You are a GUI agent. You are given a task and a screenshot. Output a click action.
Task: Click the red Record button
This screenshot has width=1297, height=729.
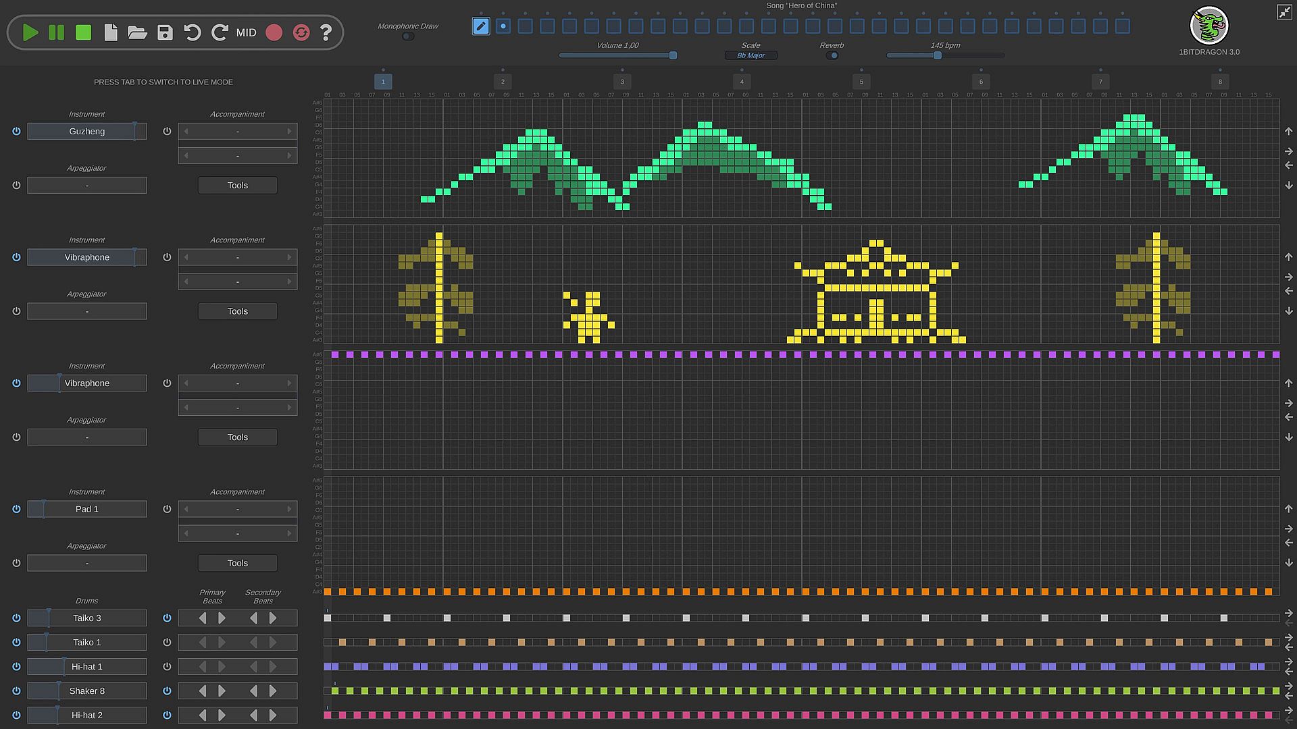pos(274,32)
